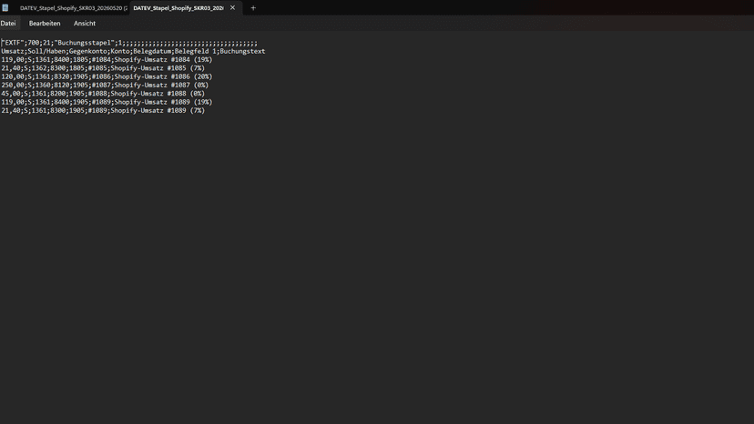This screenshot has width=754, height=424.
Task: Select the active DATEV_Stapel_Shopify_SKR03 tab
Action: pyautogui.click(x=178, y=8)
